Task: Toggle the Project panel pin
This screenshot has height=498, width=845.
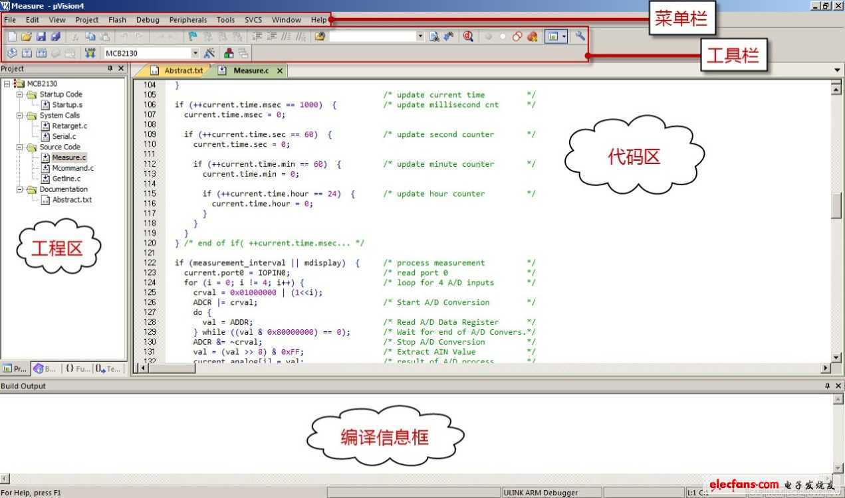Action: click(110, 68)
